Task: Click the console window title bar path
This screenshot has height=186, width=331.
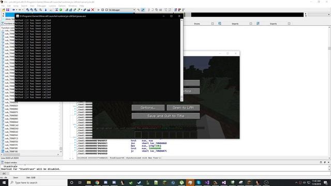Action: (x=53, y=16)
